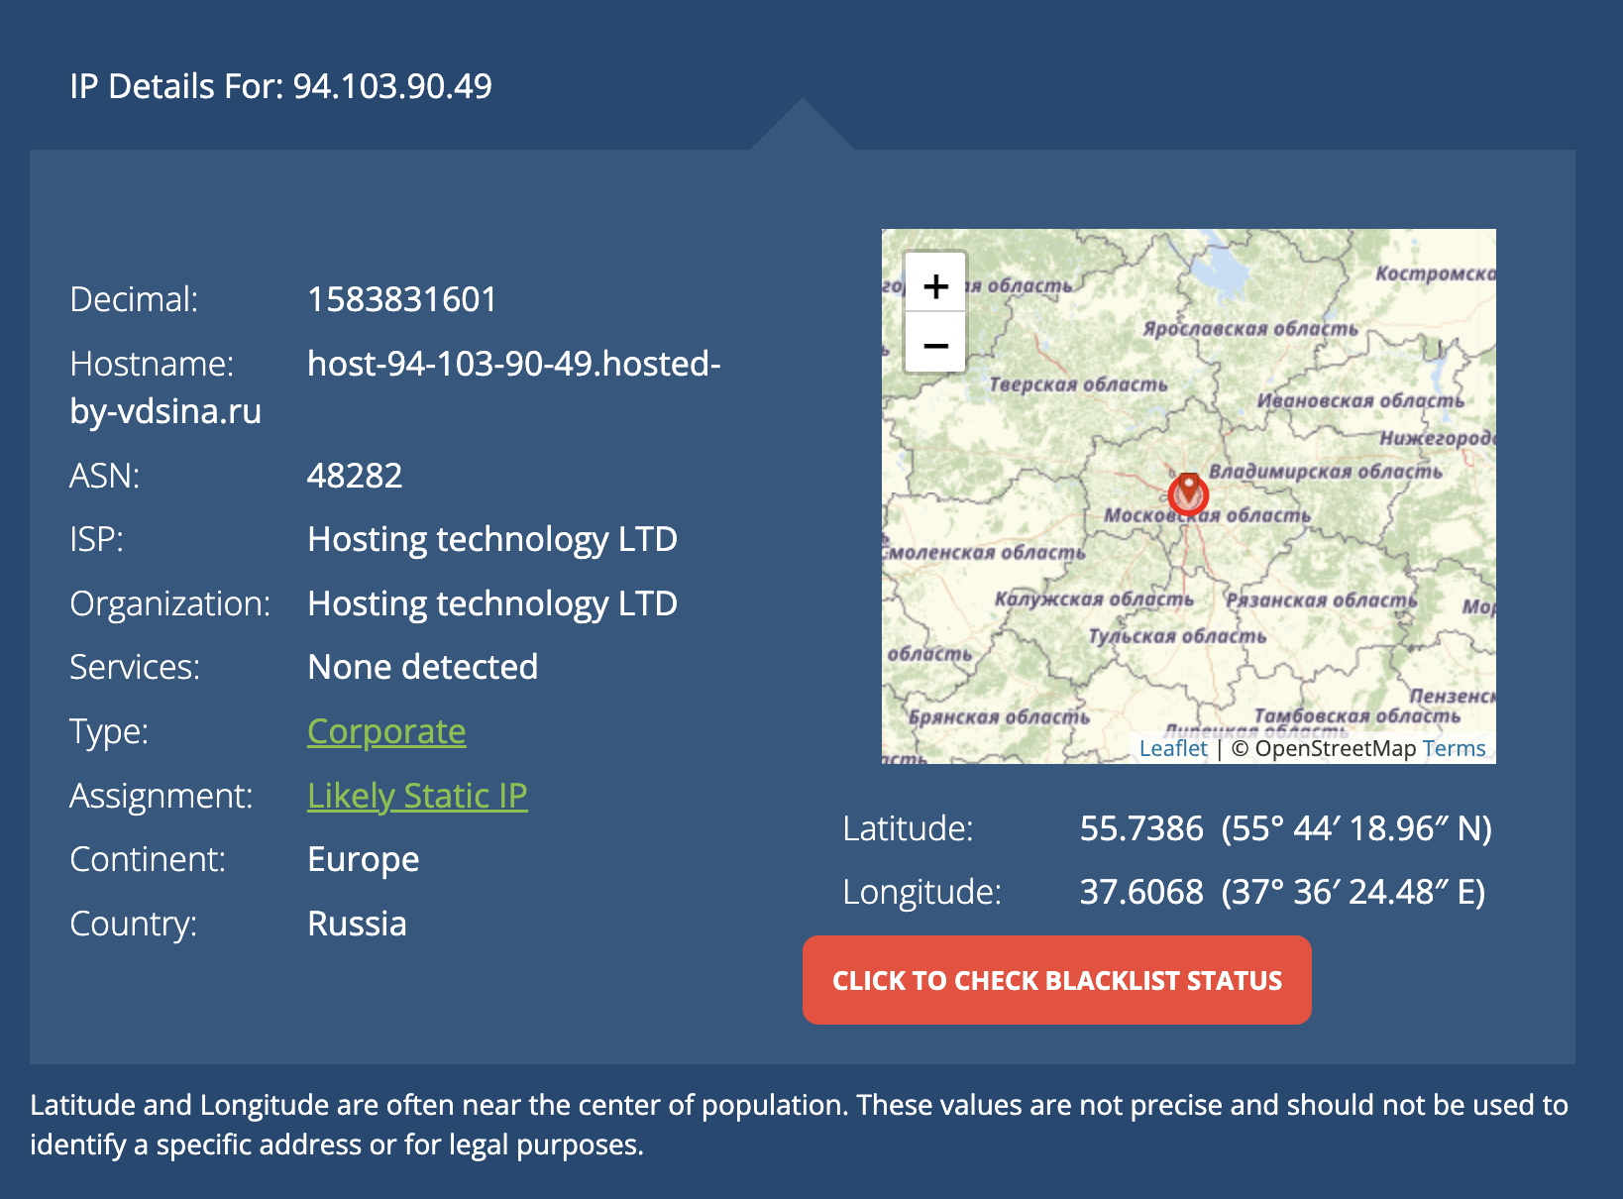Zoom in on the map
This screenshot has height=1199, width=1623.
[935, 286]
